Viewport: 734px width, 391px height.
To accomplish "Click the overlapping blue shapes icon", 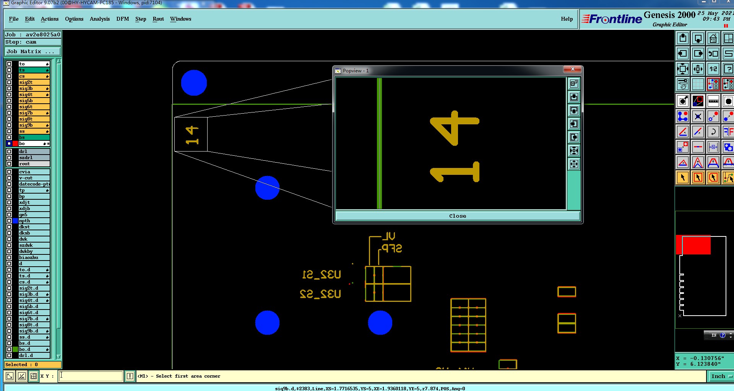I will click(x=728, y=147).
